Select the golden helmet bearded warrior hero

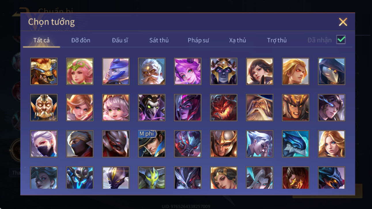coord(44,108)
